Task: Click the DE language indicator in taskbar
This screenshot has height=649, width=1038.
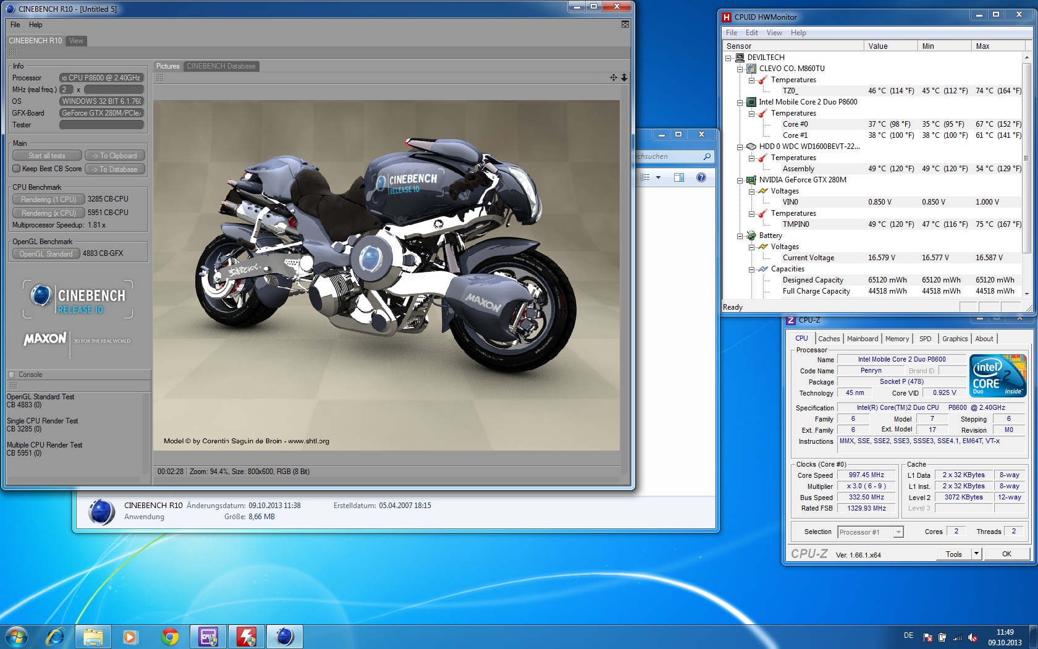Action: 908,635
